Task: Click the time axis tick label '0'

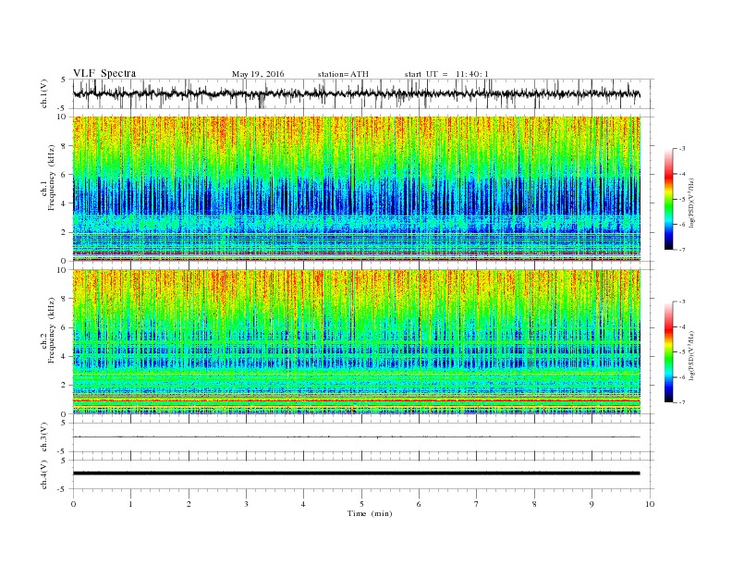Action: (x=73, y=504)
